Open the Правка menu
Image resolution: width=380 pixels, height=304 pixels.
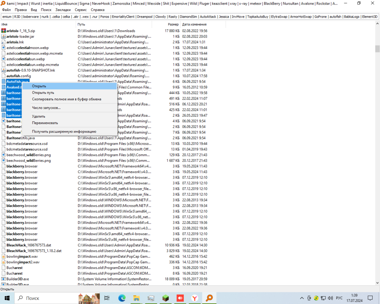click(x=21, y=10)
